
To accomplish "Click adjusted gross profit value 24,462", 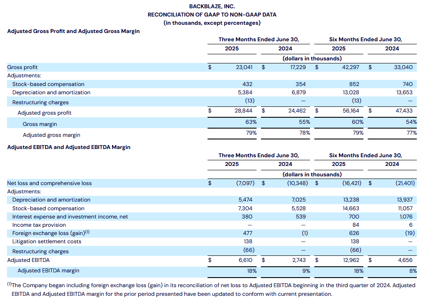I will [x=297, y=111].
